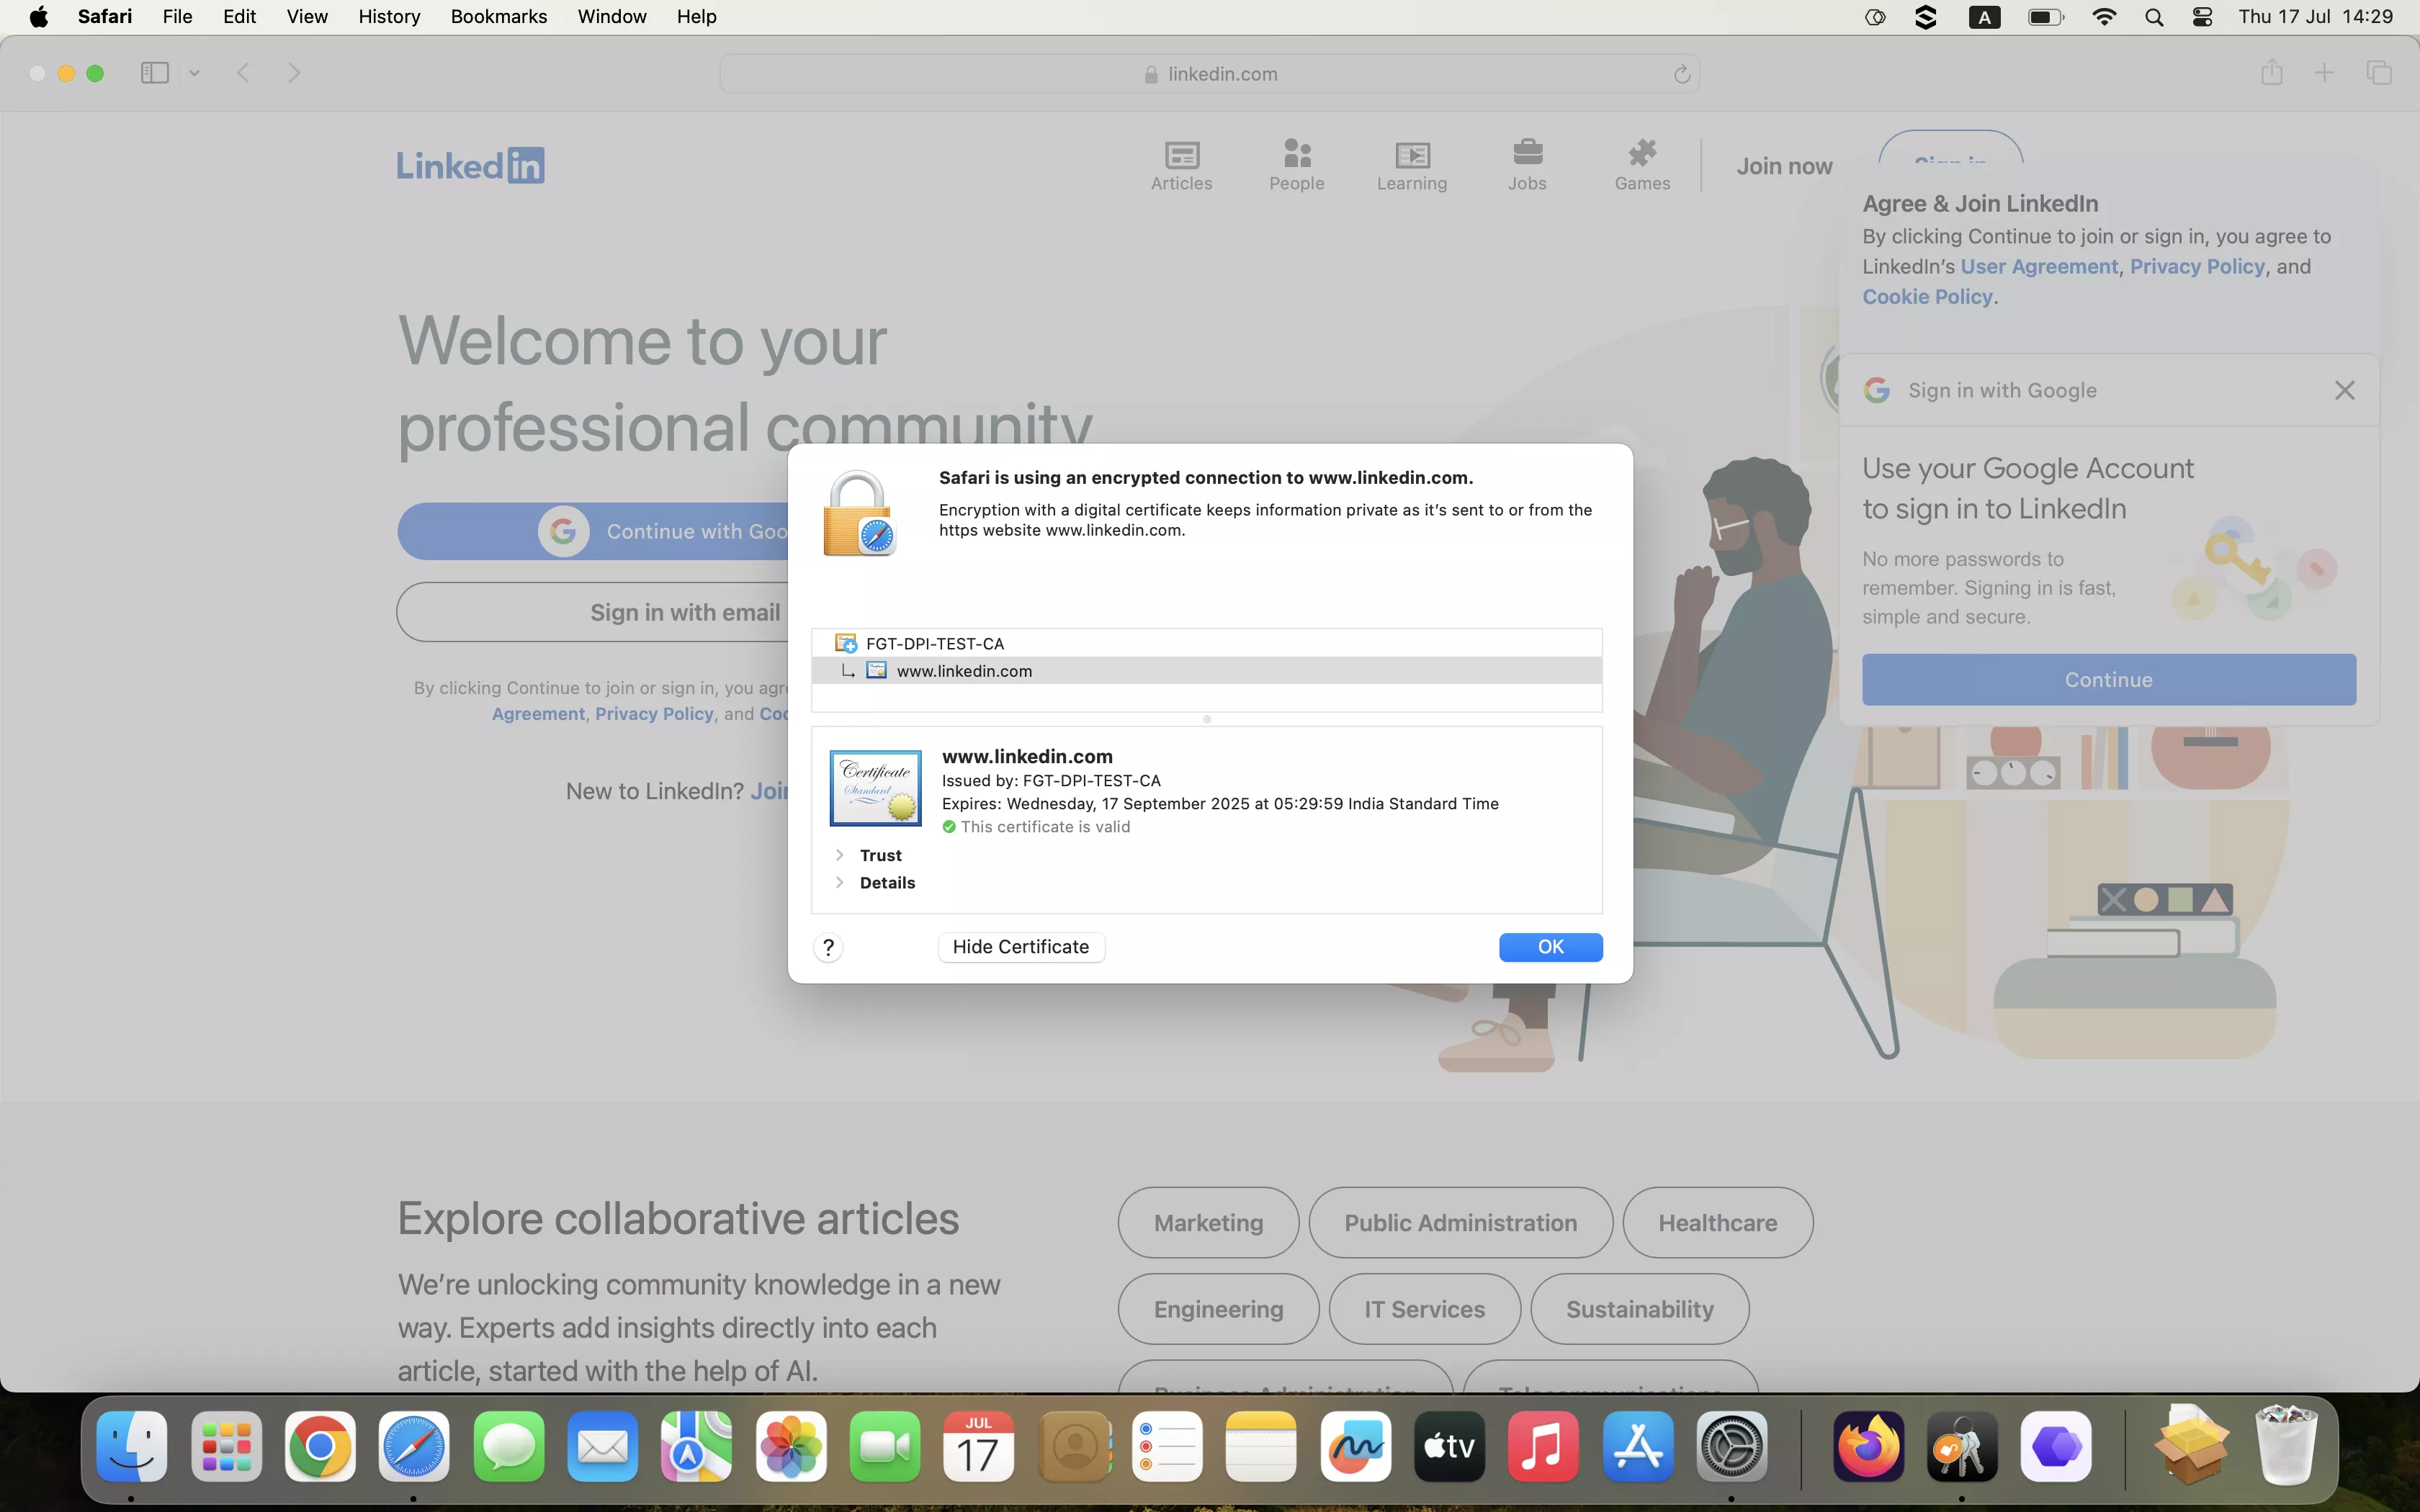This screenshot has height=1512, width=2420.
Task: Click OK in the certificate dialog
Action: click(x=1550, y=947)
